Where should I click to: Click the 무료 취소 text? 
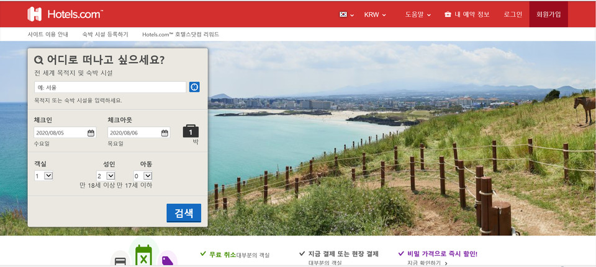point(222,255)
